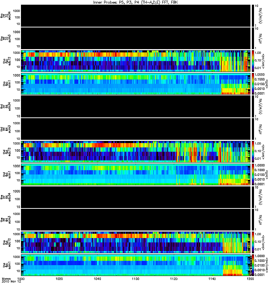Select the tha fff 32 scm3 panel label
Image resolution: width=271 pixels, height=289 pixels.
[x=6, y=39]
